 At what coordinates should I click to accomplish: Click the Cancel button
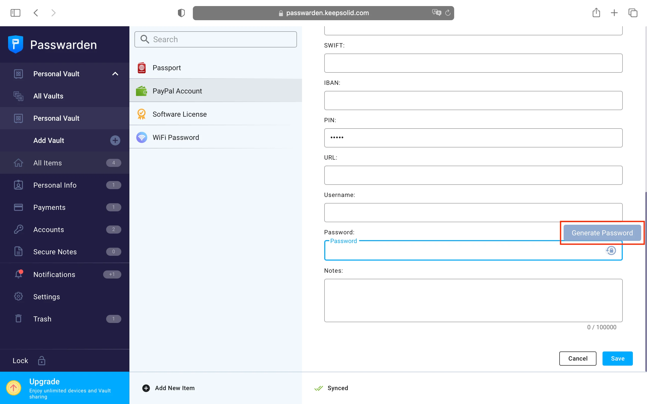pos(577,358)
